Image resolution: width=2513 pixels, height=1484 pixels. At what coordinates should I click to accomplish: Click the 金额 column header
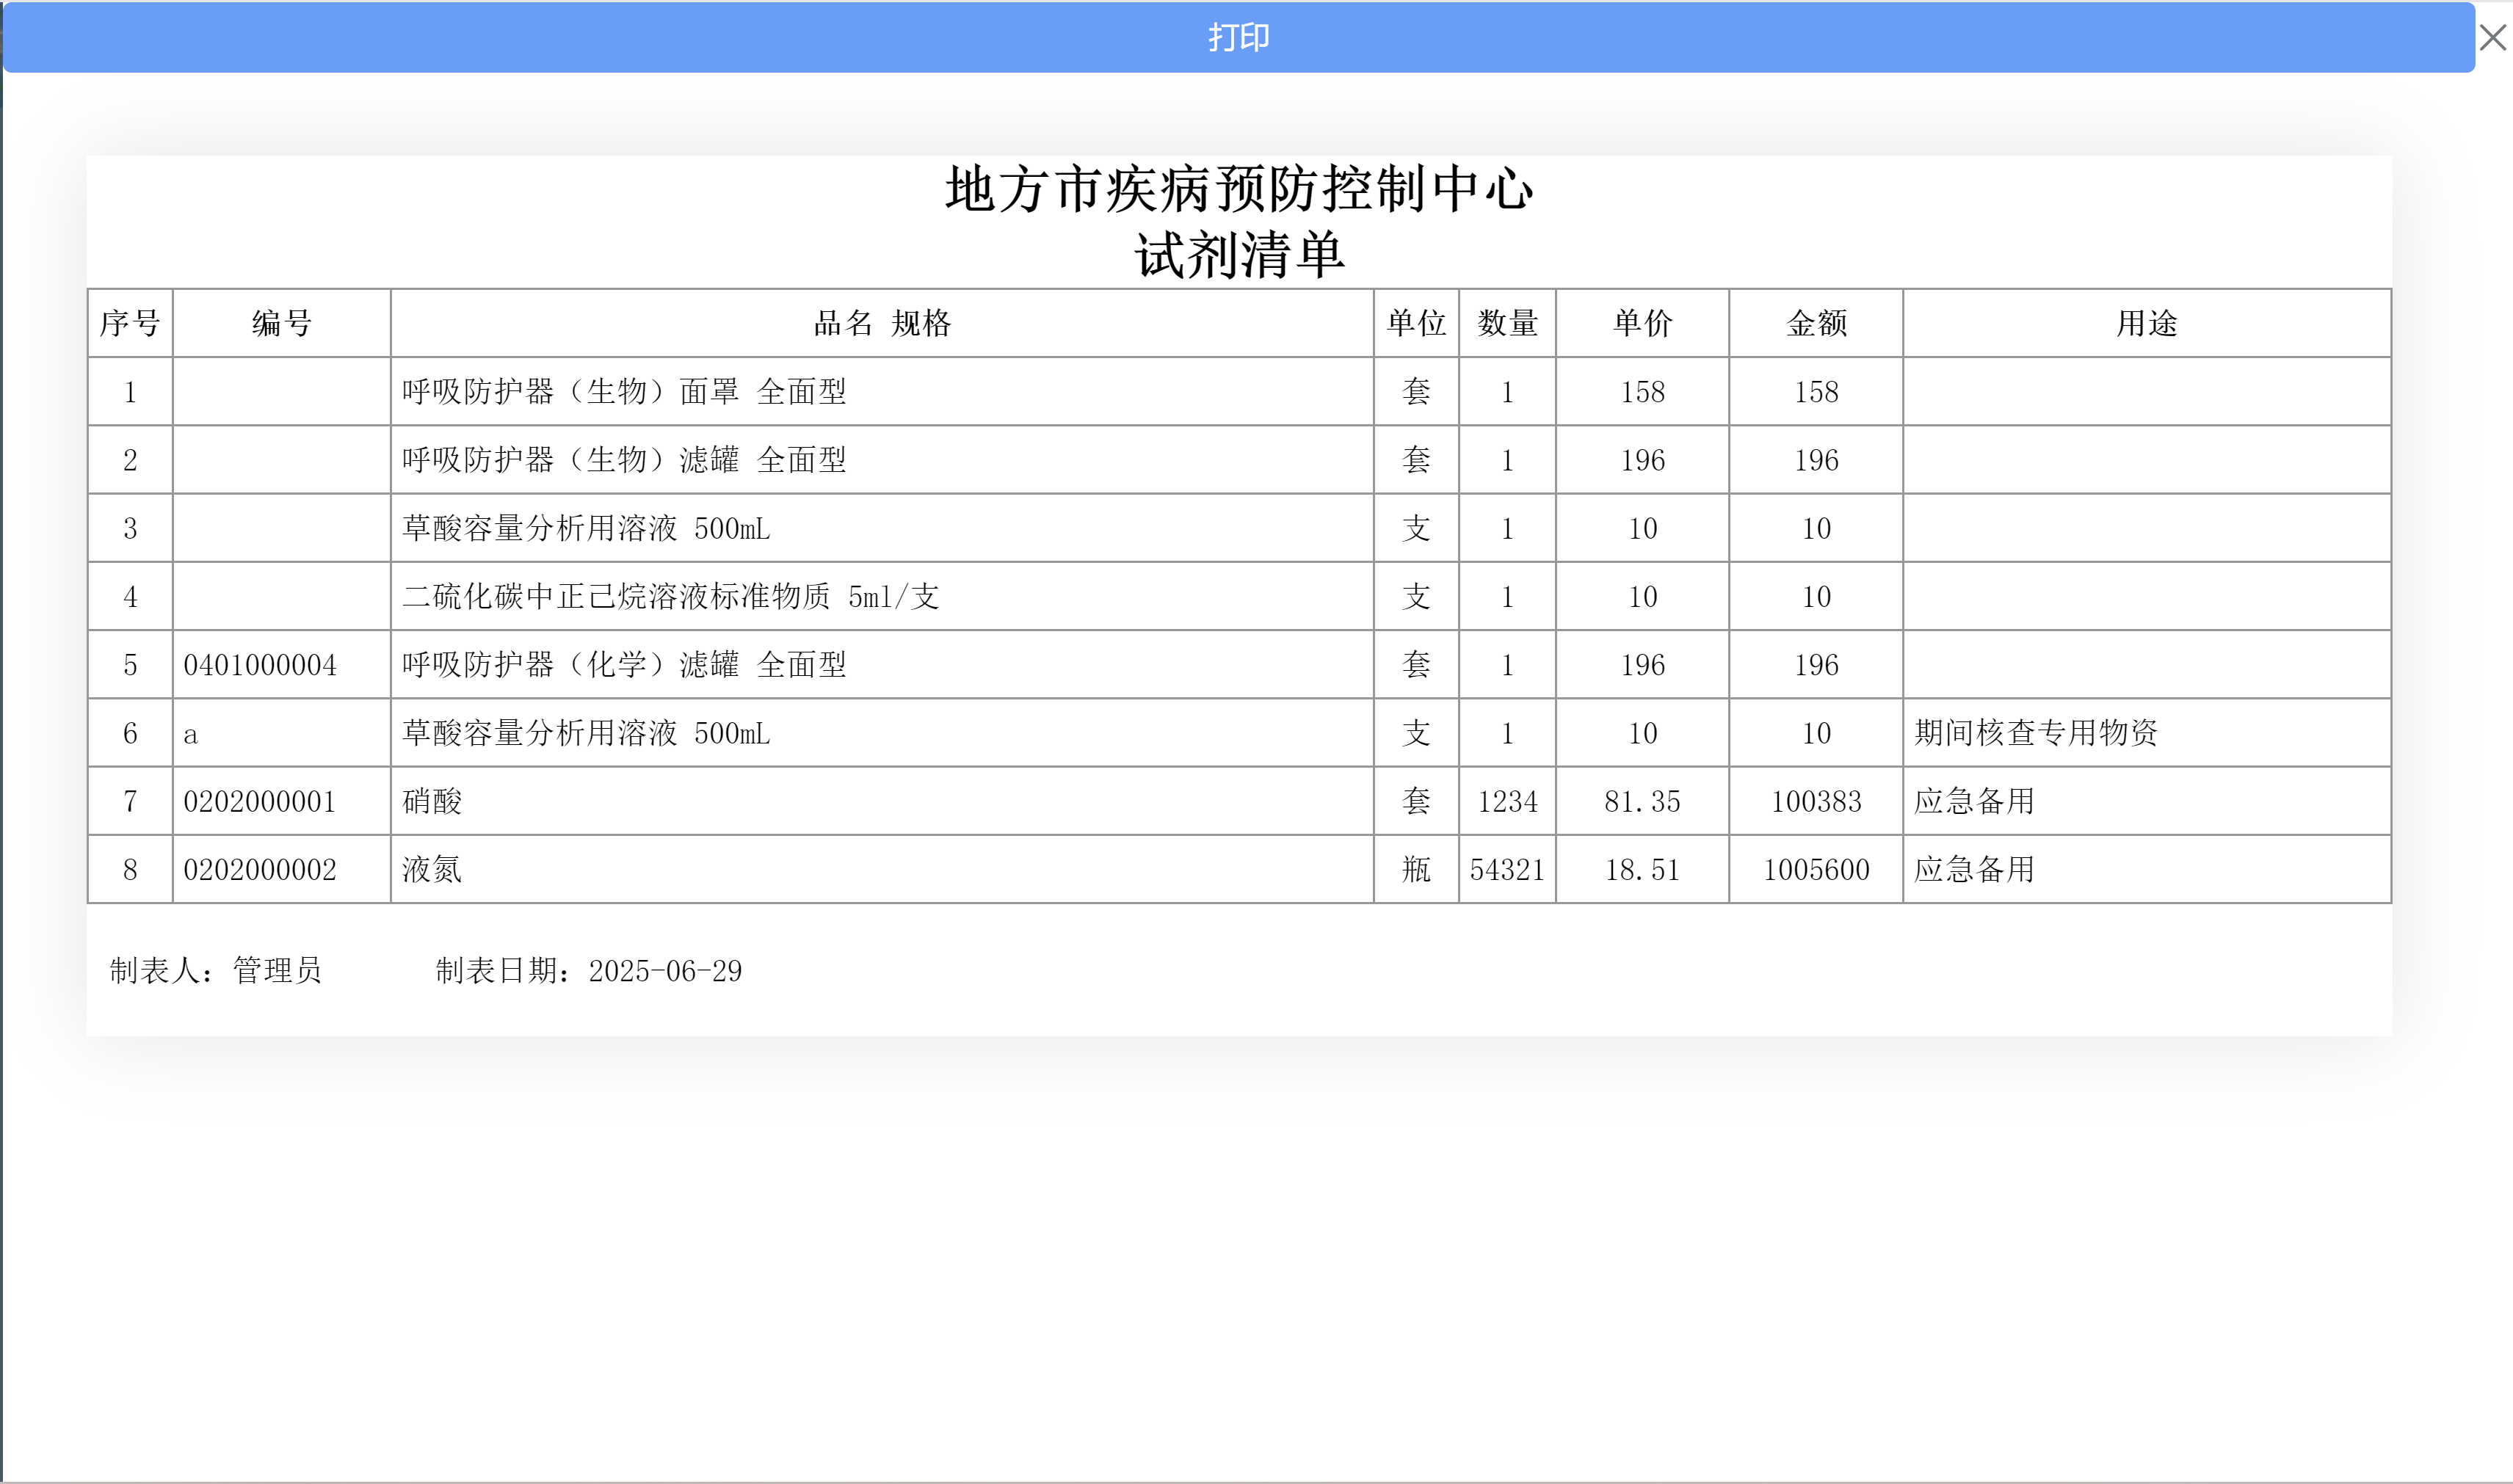1816,323
